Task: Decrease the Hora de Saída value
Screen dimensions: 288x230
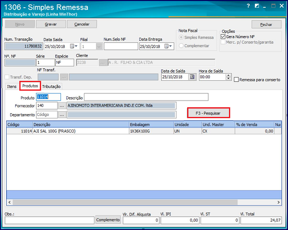Action: pyautogui.click(x=228, y=78)
